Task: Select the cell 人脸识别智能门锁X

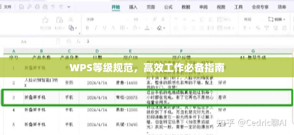Action: point(41,83)
